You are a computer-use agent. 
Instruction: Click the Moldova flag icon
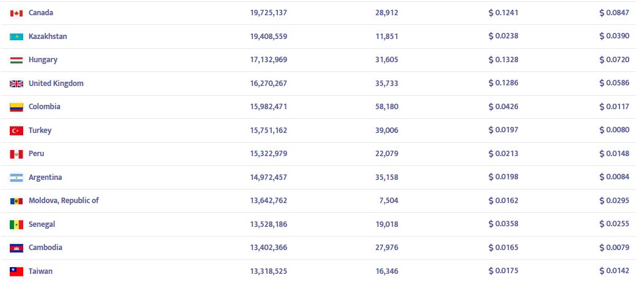16,201
